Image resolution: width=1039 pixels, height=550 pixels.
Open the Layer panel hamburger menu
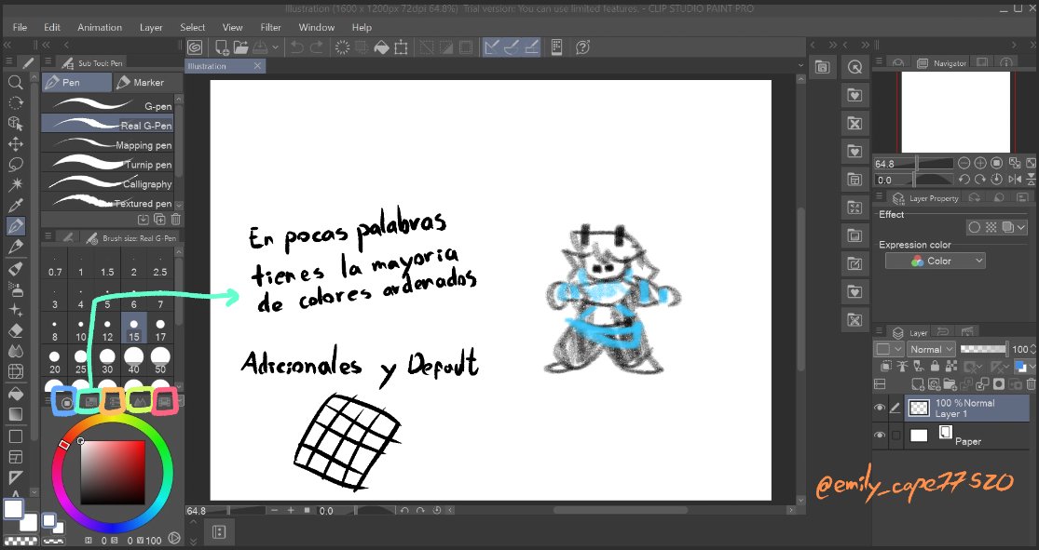pyautogui.click(x=880, y=332)
